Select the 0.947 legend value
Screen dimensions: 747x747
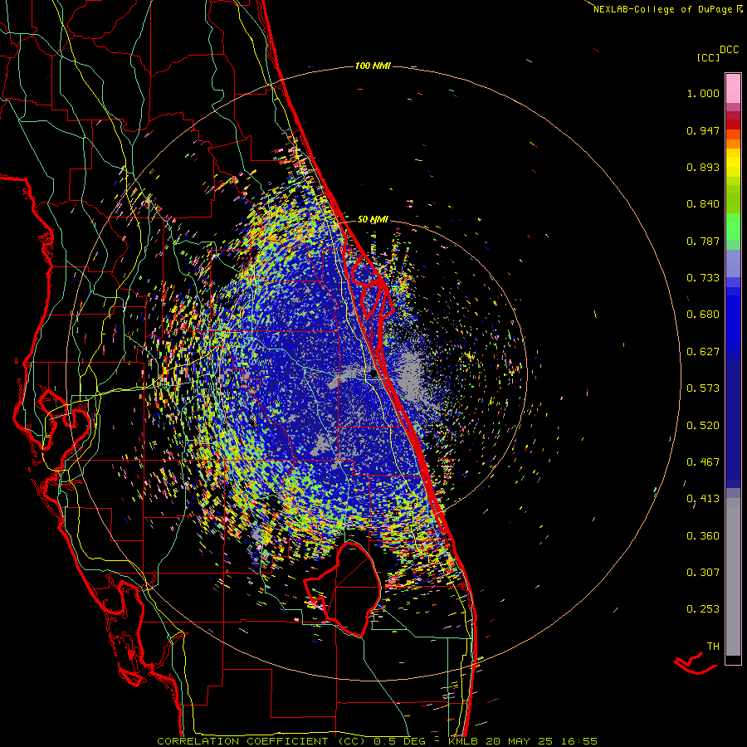click(703, 130)
